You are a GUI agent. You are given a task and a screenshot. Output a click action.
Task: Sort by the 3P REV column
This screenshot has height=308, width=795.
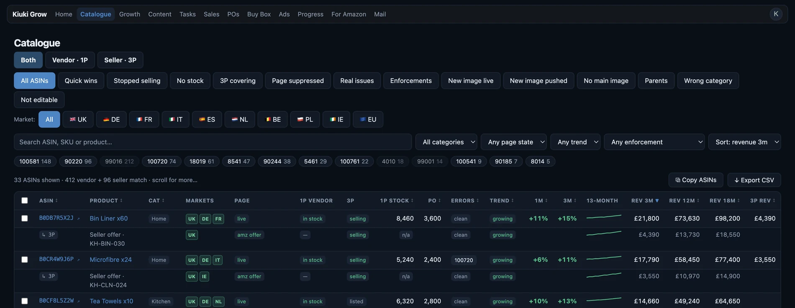point(763,200)
